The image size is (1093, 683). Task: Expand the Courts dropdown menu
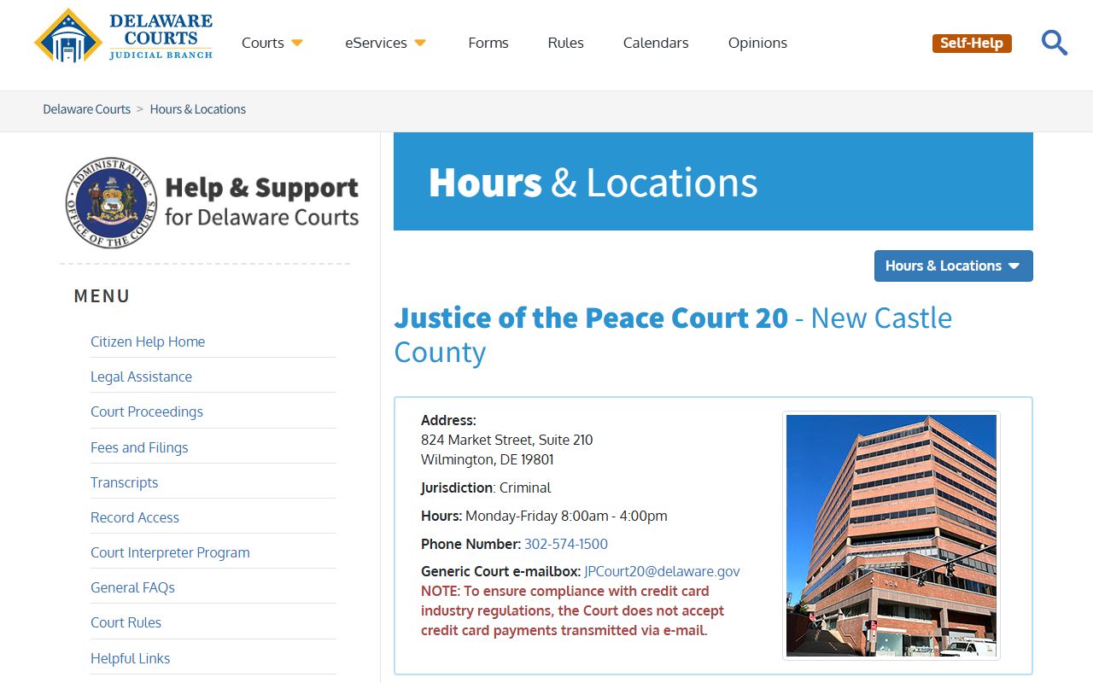[272, 43]
